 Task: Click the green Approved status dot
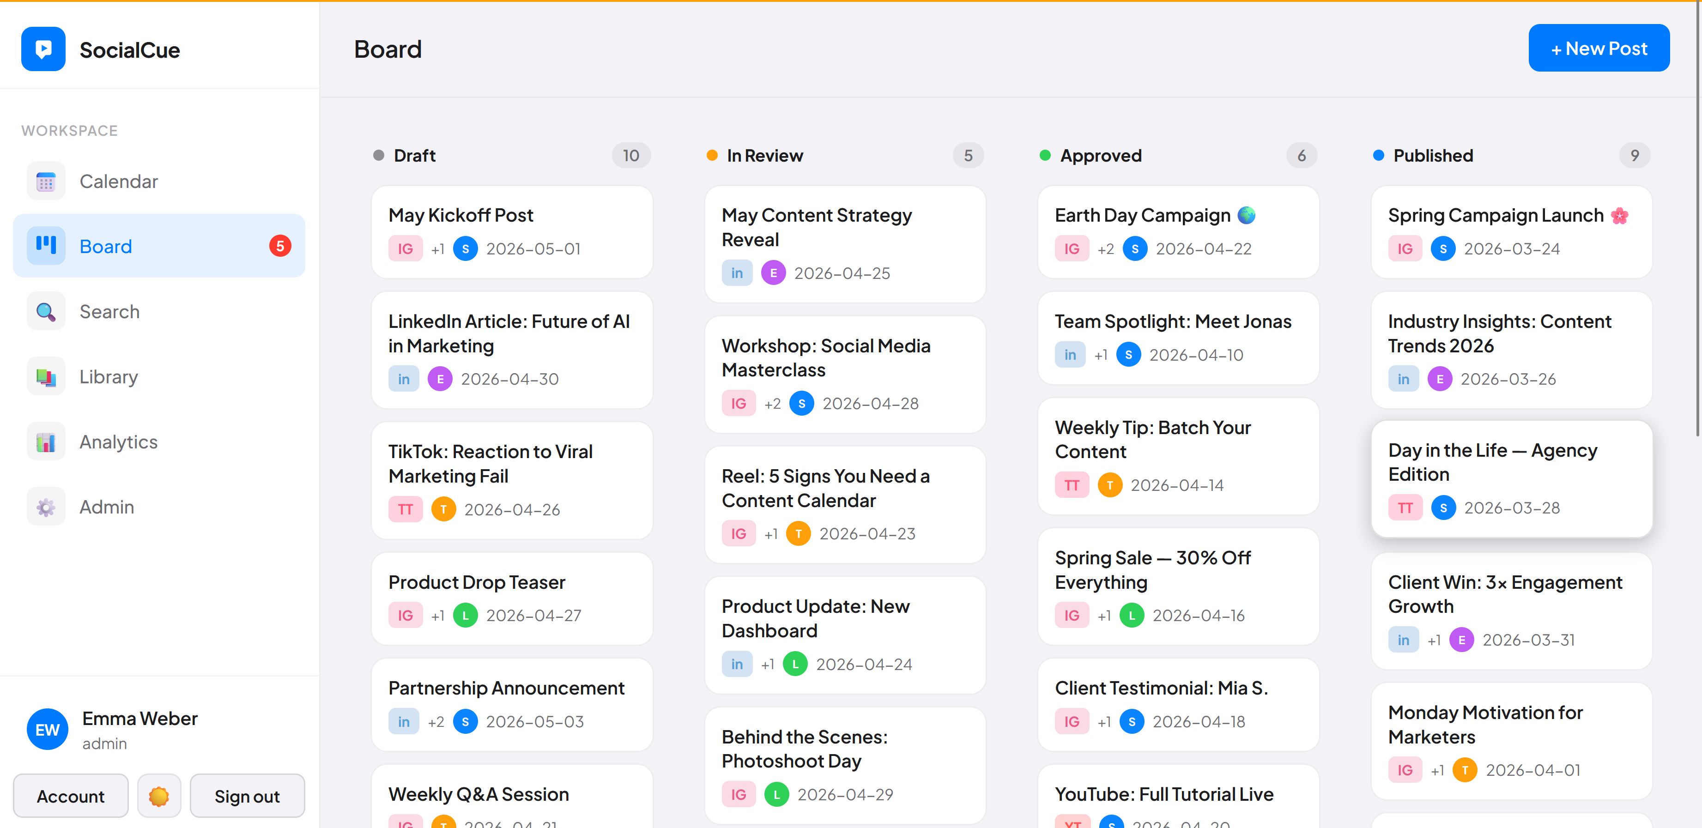point(1045,155)
